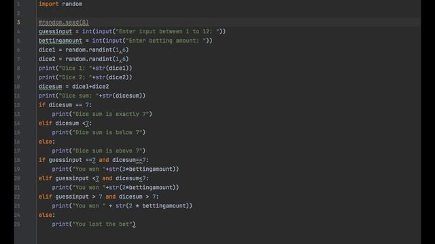This screenshot has height=244, width=435.
Task: Click line number 3 in gutter
Action: click(18, 22)
